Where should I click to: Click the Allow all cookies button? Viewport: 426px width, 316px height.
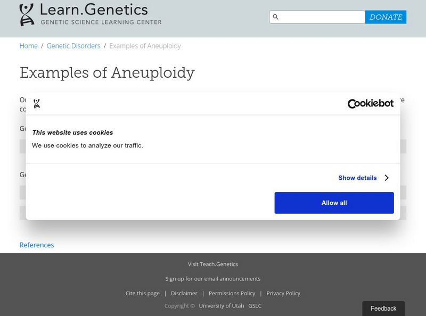click(x=334, y=203)
